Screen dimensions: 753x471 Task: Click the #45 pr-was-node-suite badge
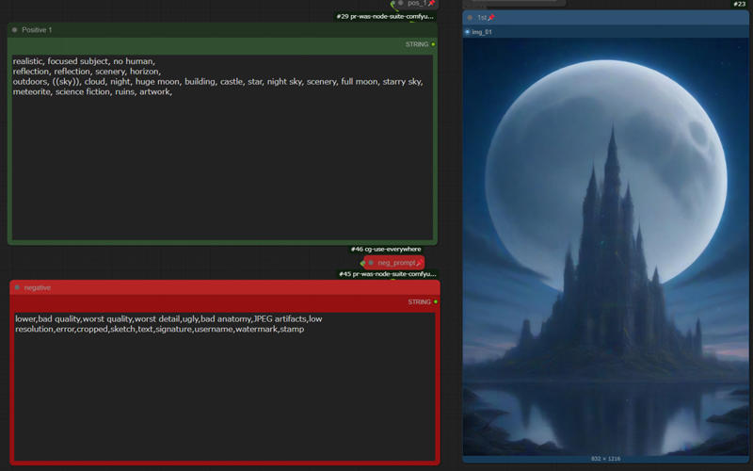[x=387, y=274]
